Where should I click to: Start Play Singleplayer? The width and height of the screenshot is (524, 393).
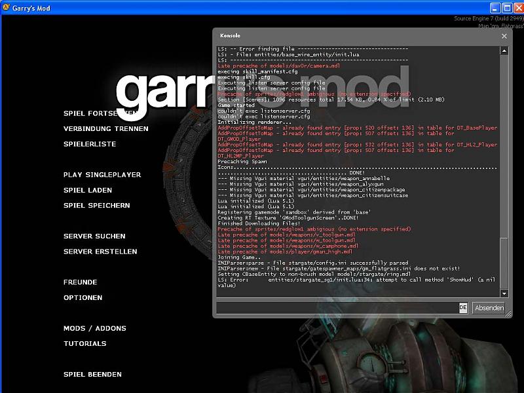tap(102, 175)
